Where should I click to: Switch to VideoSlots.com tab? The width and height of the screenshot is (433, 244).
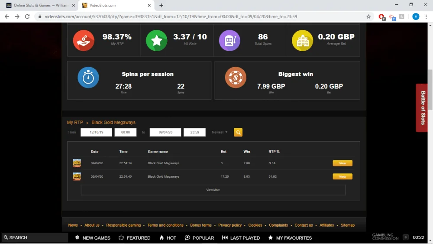pos(117,5)
